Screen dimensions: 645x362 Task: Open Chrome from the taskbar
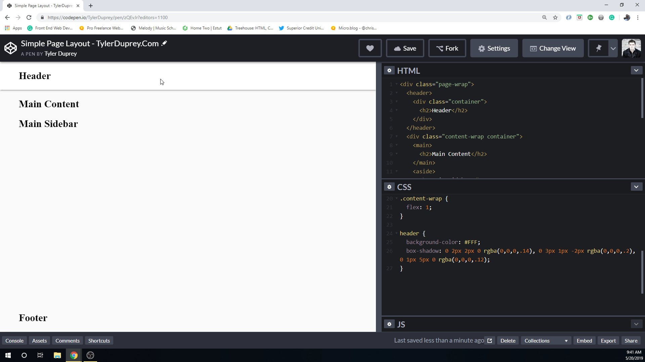74,355
